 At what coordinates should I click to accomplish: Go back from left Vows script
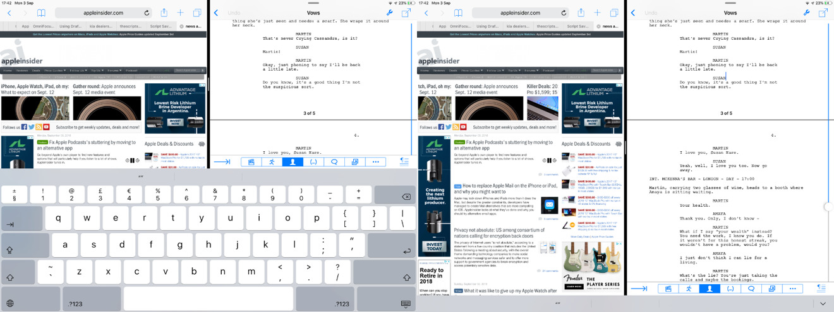pos(216,13)
